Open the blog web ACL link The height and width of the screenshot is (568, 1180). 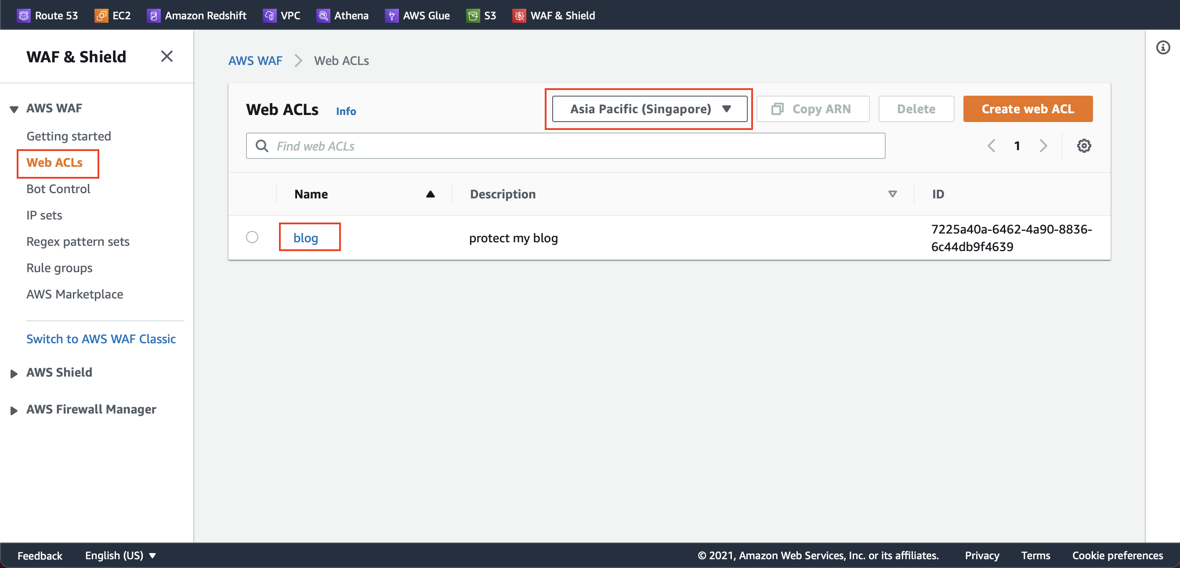pos(305,237)
